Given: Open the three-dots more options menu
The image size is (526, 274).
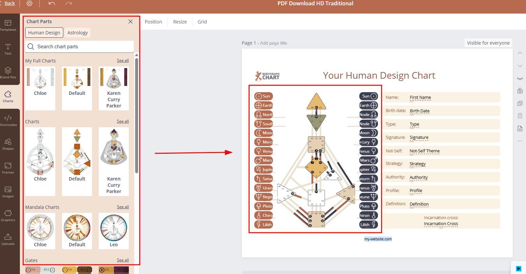Looking at the screenshot, I should [x=520, y=141].
